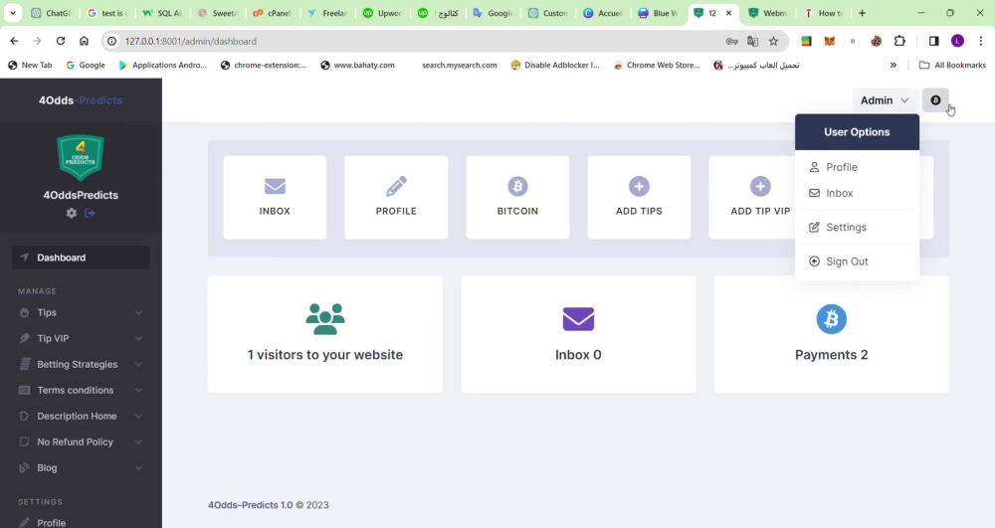This screenshot has width=995, height=528.
Task: Switch to the SQL AI browser tab
Action: 162,13
